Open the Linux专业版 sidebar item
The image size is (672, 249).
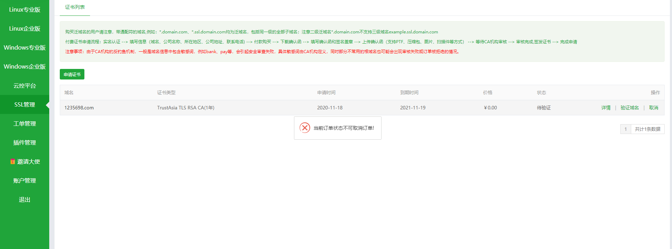coord(25,9)
